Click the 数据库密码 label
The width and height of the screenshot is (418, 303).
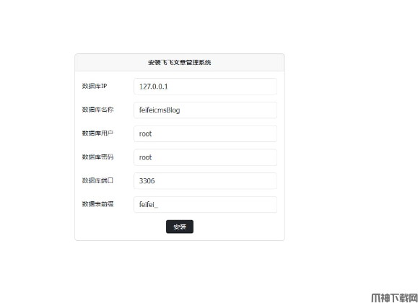point(97,157)
